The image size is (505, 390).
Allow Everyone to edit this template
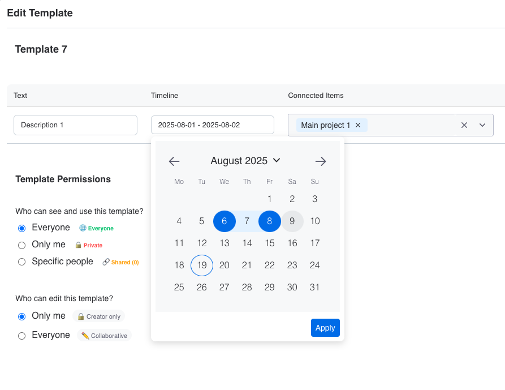click(x=22, y=336)
